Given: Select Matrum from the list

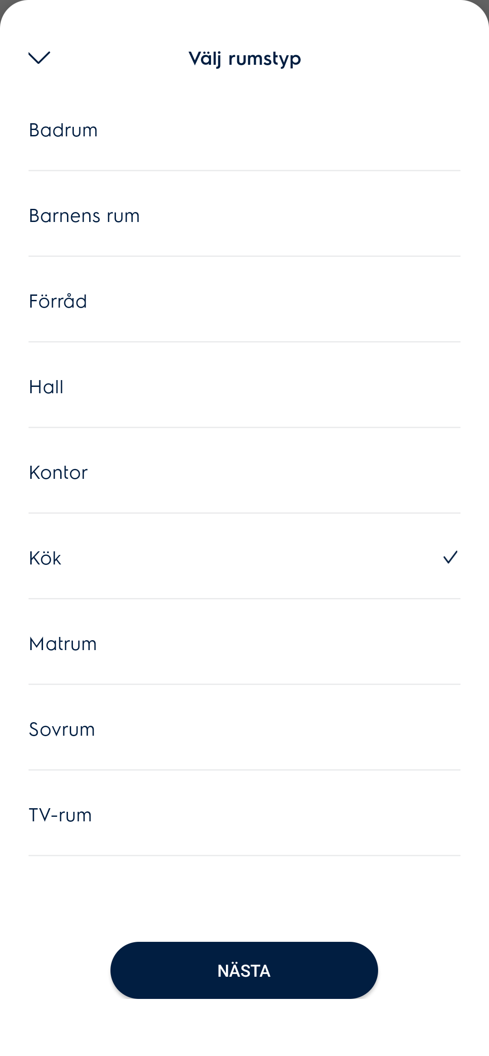Looking at the screenshot, I should pos(63,644).
